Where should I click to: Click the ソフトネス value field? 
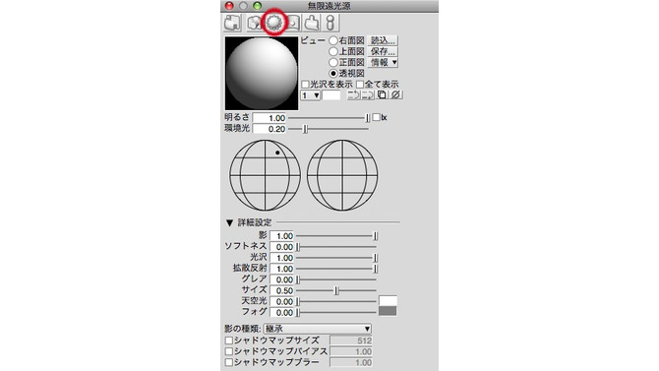point(281,247)
